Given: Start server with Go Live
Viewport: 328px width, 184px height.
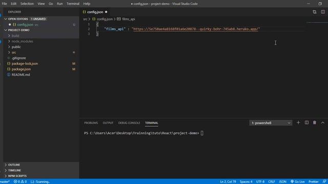Looking at the screenshot, I should (x=298, y=182).
